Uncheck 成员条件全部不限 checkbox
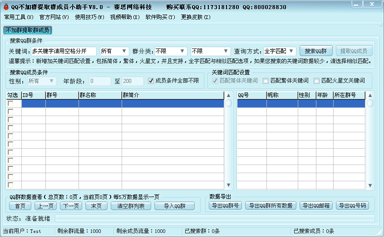The height and width of the screenshot is (237, 384). pos(151,81)
